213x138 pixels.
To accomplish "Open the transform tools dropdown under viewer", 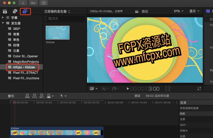I will 94,89.
